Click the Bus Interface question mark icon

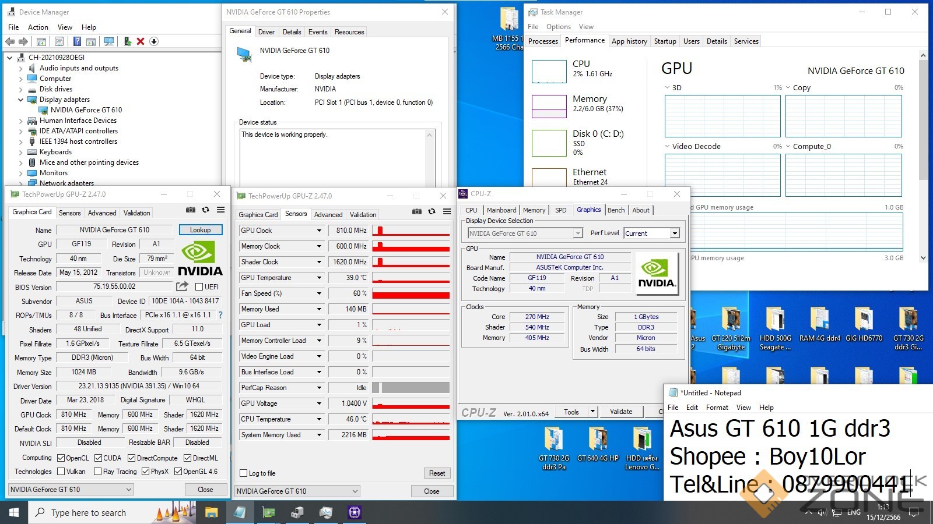click(x=220, y=315)
